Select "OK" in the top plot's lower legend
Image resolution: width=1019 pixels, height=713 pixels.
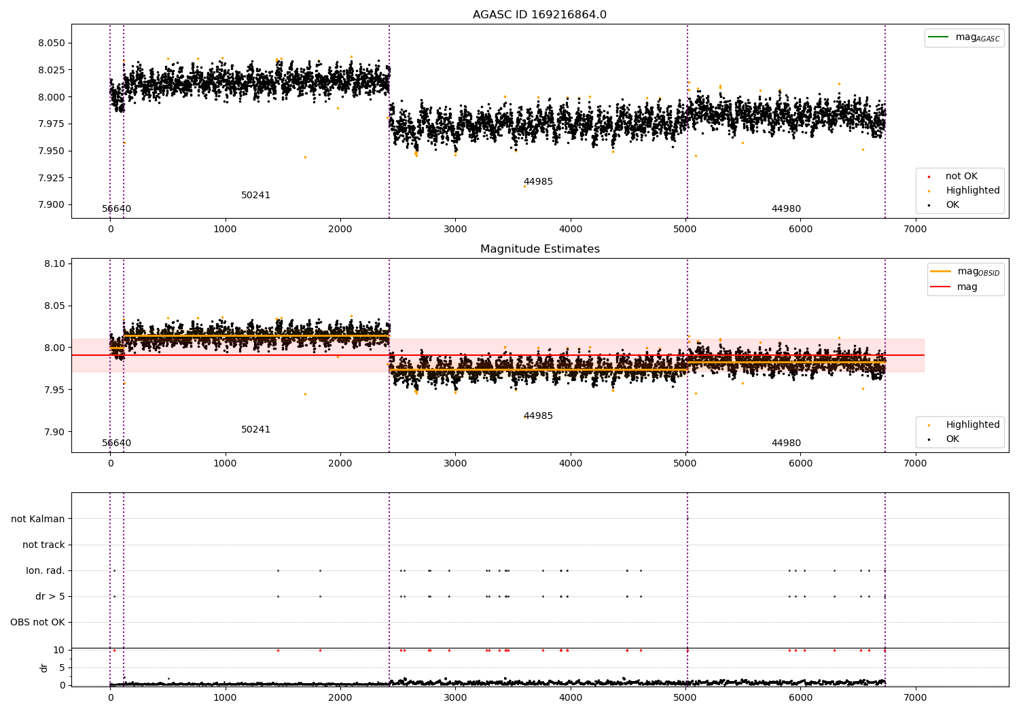pyautogui.click(x=952, y=205)
